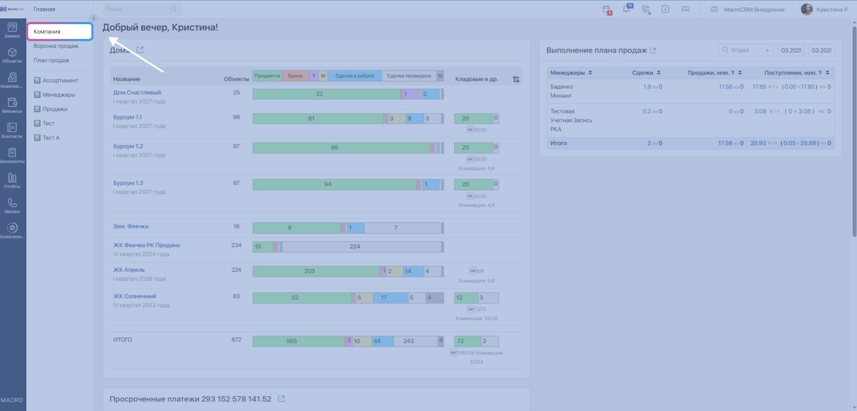Viewport: 857px width, 411px height.
Task: Click the info icon in top bar
Action: [665, 9]
